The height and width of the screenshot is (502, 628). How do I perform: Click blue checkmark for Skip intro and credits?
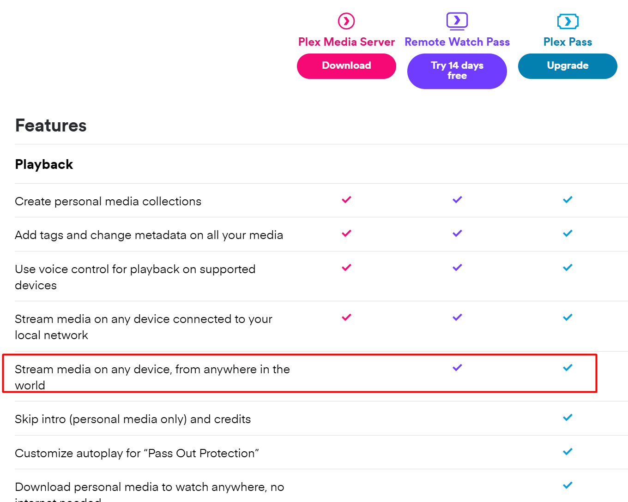[568, 418]
